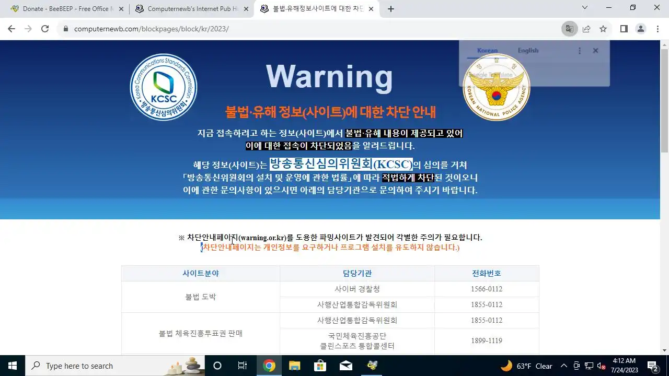Screen dimensions: 669x376
Task: Open the BeeBEEP taskbar icon
Action: pos(372,366)
